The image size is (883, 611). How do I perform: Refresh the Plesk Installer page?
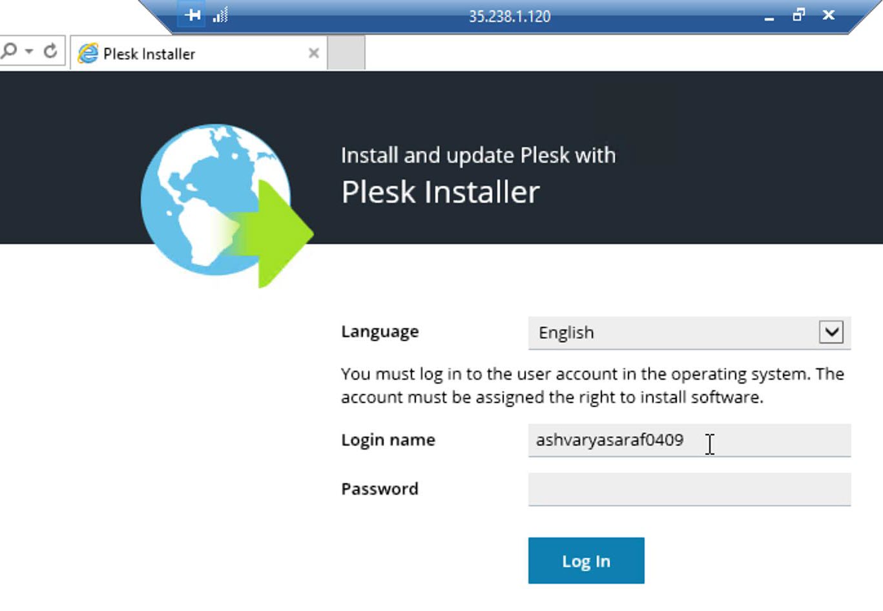point(50,50)
